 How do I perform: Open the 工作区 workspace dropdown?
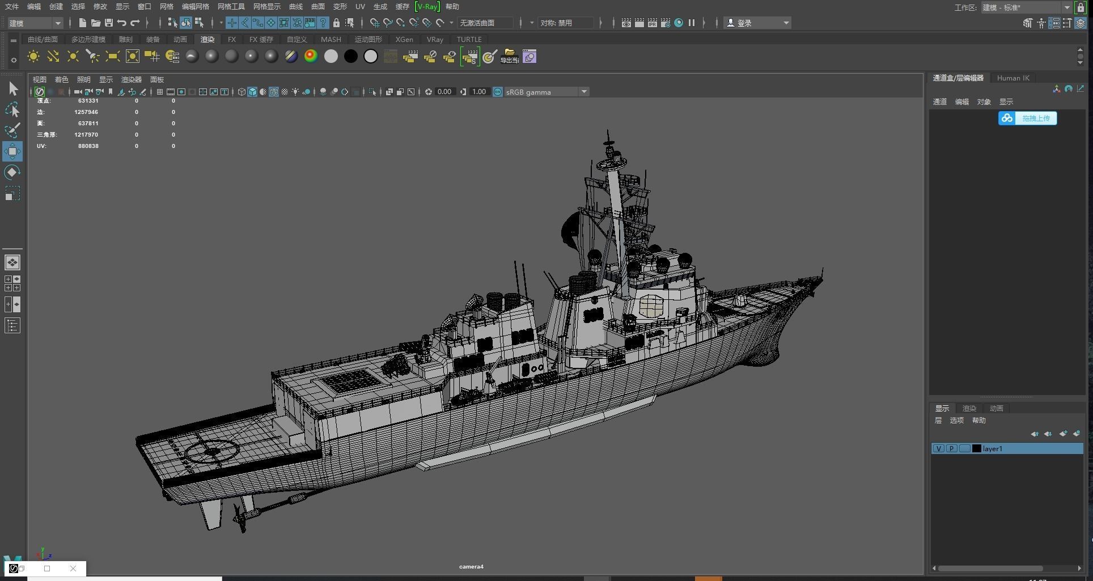point(1026,7)
